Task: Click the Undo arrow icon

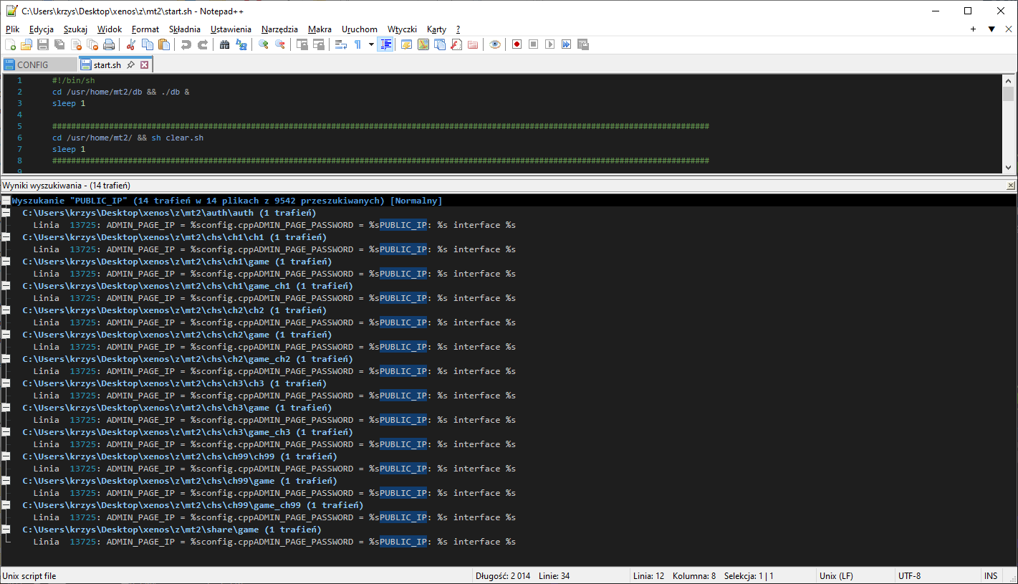Action: (186, 44)
